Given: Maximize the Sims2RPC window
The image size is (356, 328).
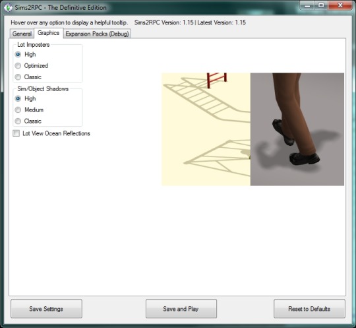Looking at the screenshot, I should [x=321, y=5].
